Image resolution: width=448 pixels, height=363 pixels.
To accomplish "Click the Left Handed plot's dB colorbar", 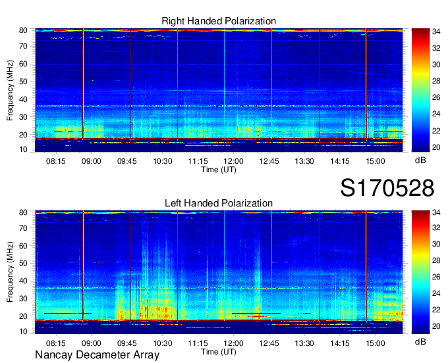I will (420, 272).
